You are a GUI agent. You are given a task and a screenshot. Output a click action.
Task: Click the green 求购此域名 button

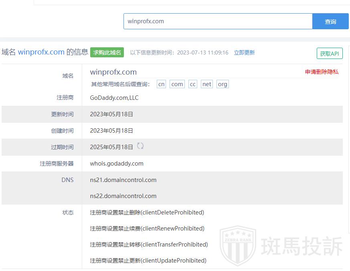[x=107, y=53]
